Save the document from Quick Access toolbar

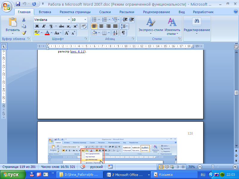(x=18, y=4)
